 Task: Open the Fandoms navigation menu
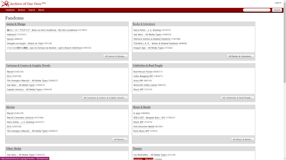[10, 10]
